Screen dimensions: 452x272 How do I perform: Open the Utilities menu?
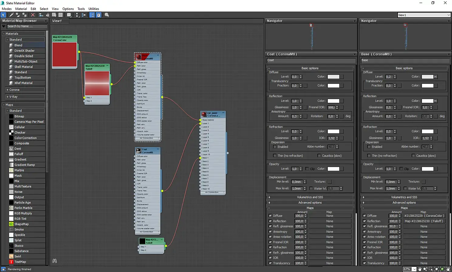[x=94, y=9]
